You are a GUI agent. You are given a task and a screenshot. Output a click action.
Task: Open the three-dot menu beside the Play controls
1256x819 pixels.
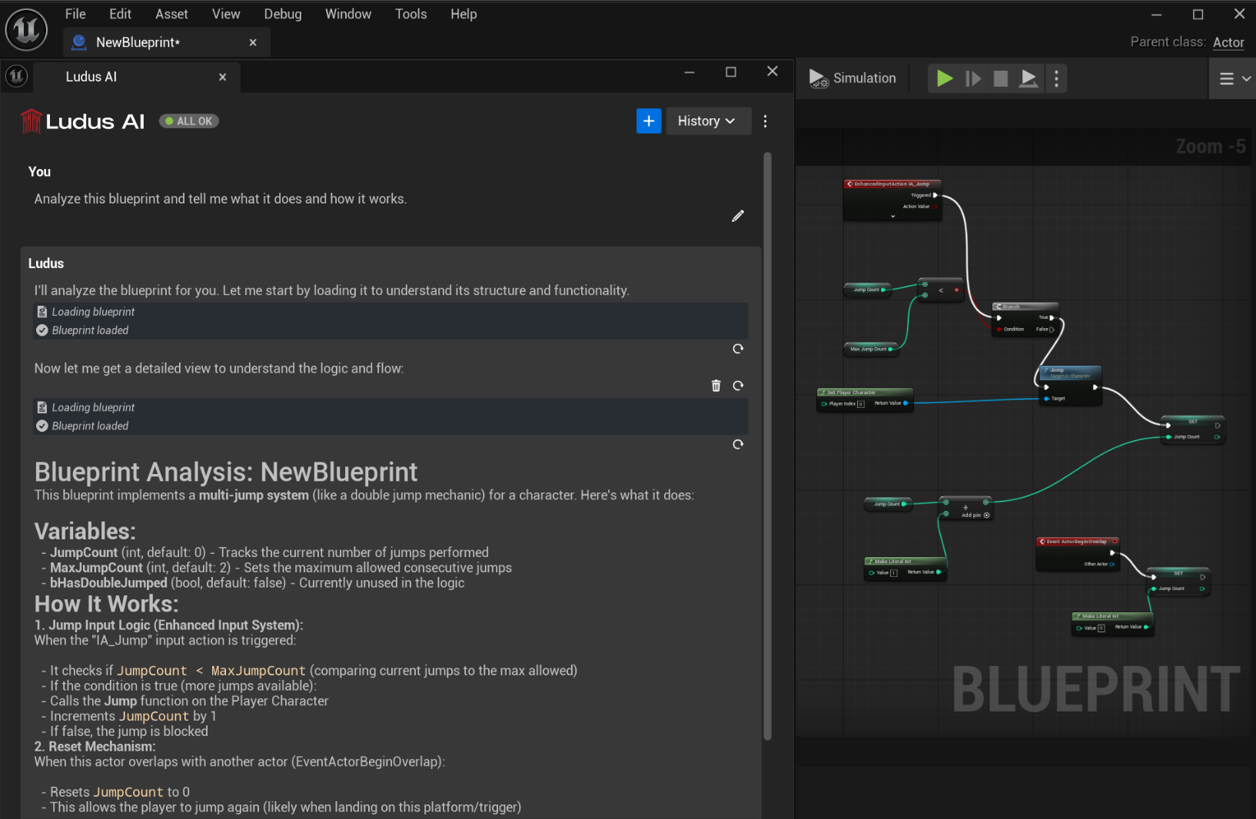coord(1057,78)
